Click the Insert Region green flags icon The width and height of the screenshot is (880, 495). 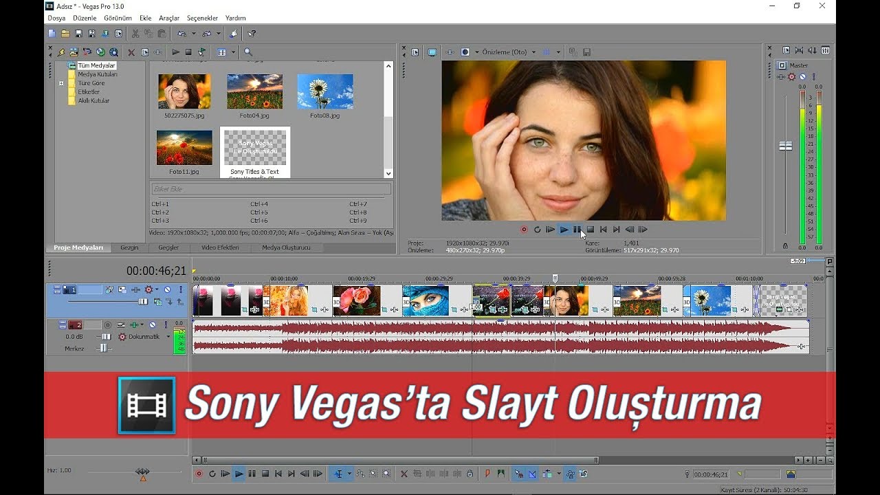(x=501, y=474)
